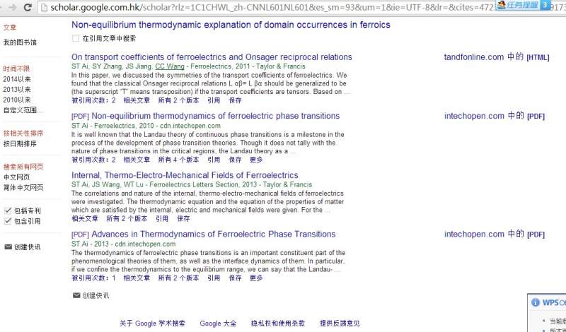Viewport: 566px width, 332px height.
Task: Open the intechopen.com PDF link for the Advances in Thermodynamics result
Action: [495, 234]
